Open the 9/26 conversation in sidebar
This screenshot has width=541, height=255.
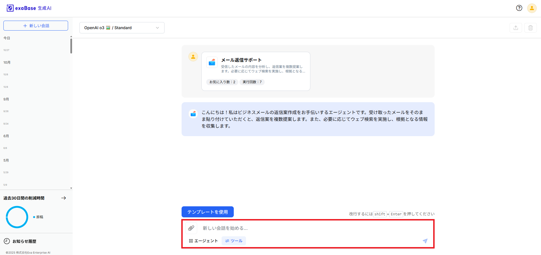6,111
